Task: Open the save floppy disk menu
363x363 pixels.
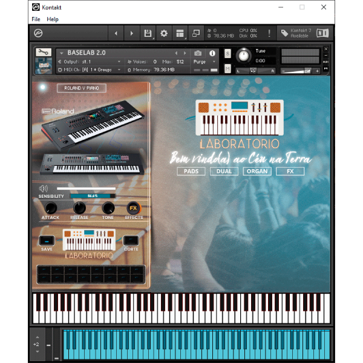Action: pos(148,33)
